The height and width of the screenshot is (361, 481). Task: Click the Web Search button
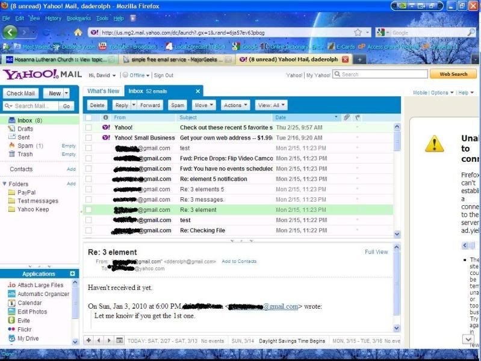point(453,74)
